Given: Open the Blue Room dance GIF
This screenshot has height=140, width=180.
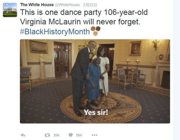Looking at the screenshot, I should click(x=95, y=81).
